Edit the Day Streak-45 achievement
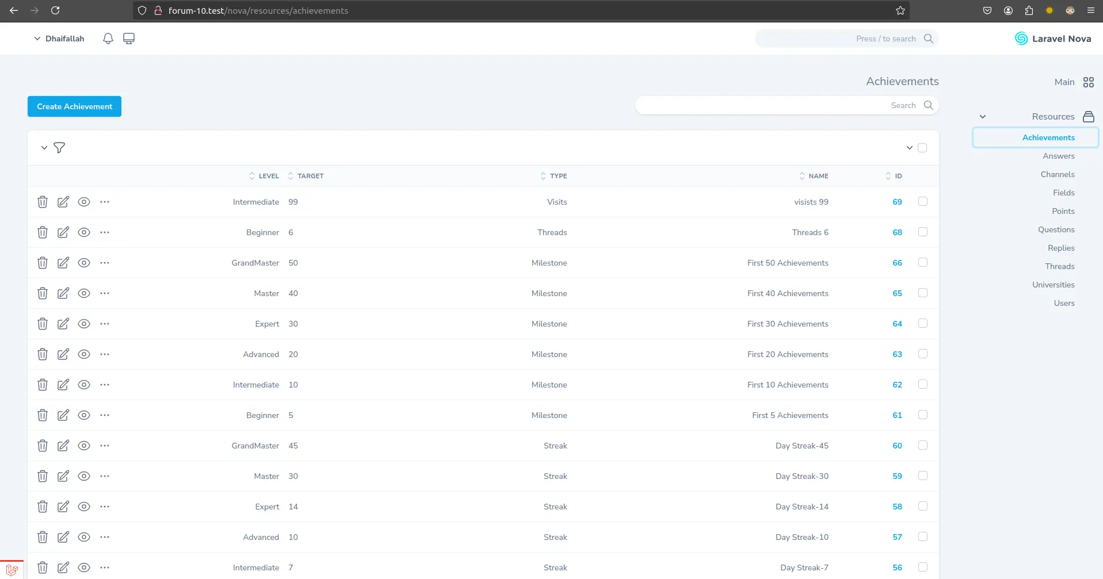The height and width of the screenshot is (579, 1103). pos(63,446)
